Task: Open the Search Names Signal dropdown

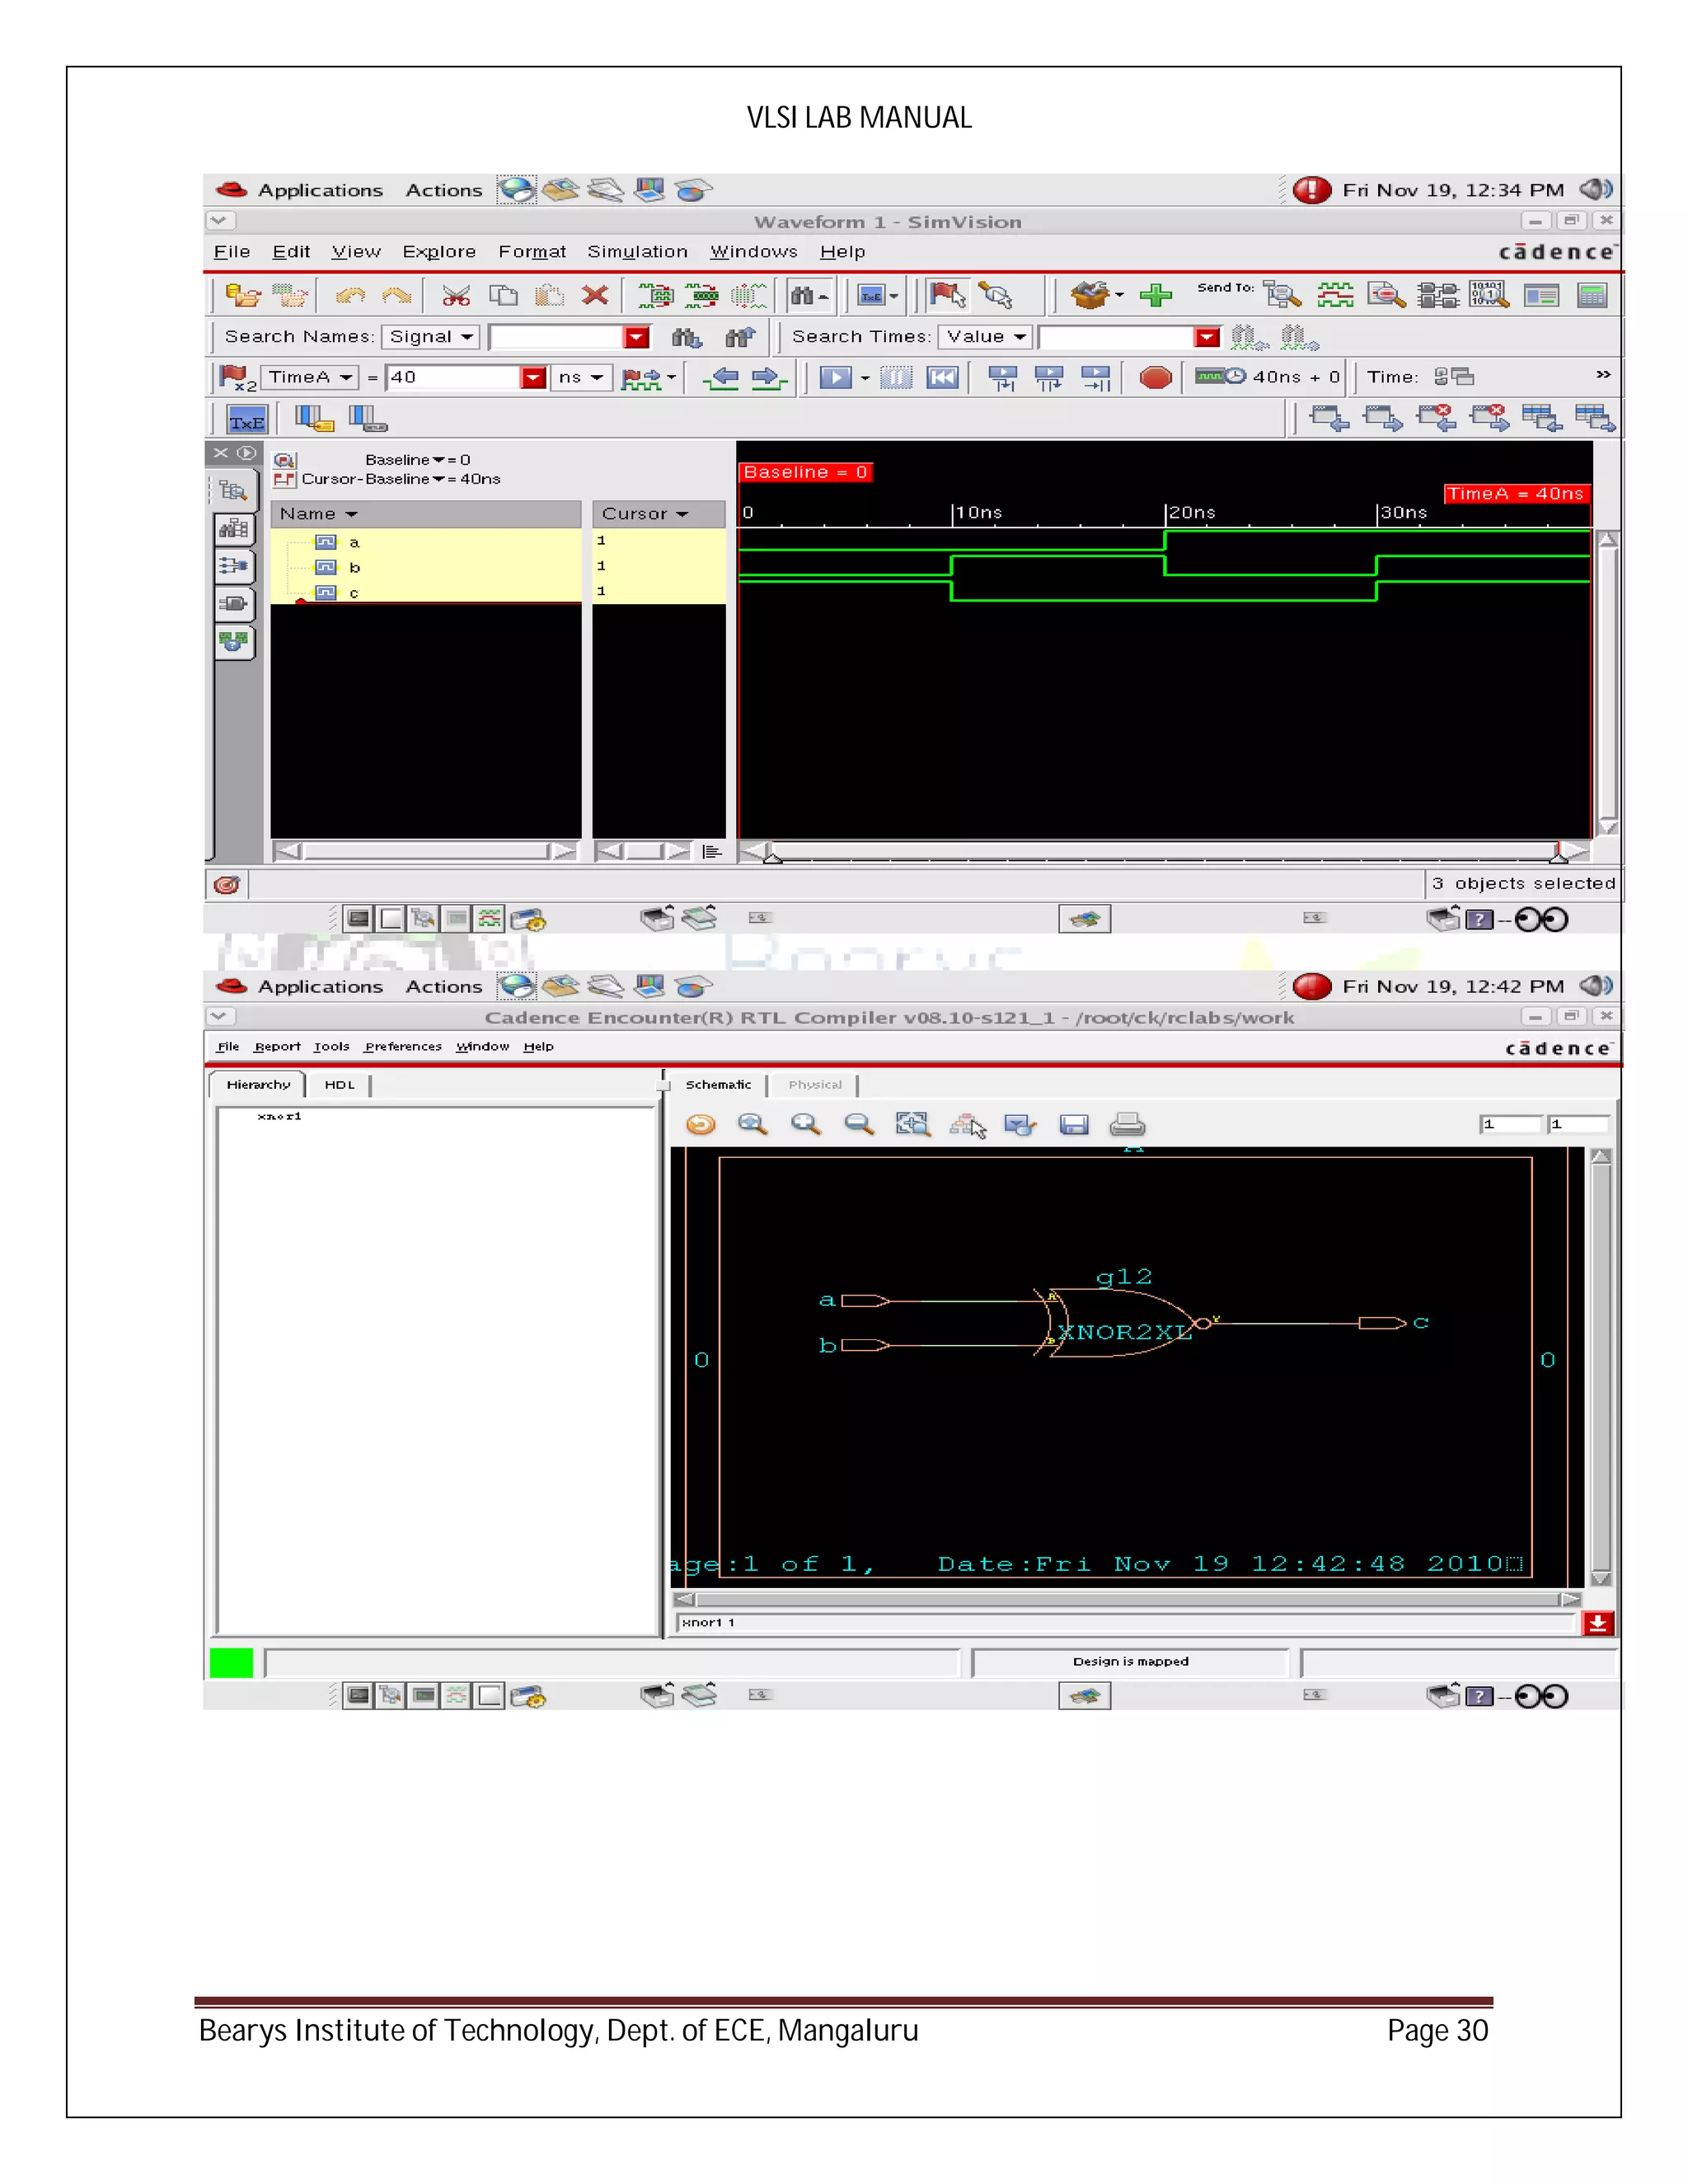Action: [431, 337]
